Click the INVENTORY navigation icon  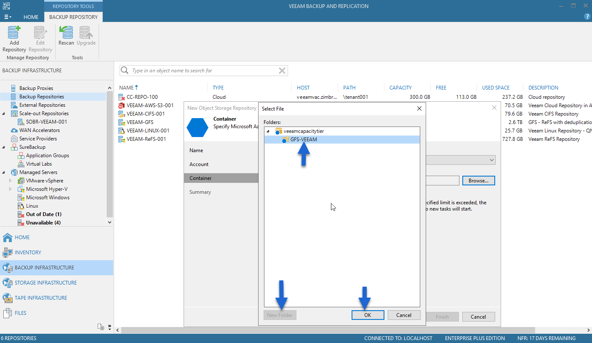8,253
